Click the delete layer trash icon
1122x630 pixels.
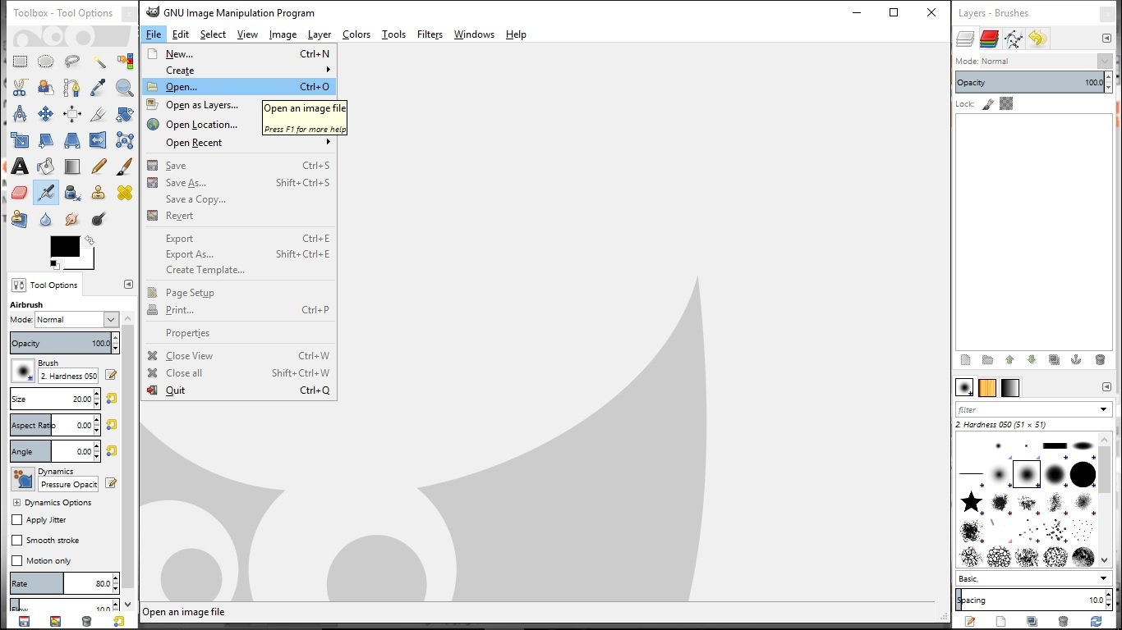(x=1100, y=360)
